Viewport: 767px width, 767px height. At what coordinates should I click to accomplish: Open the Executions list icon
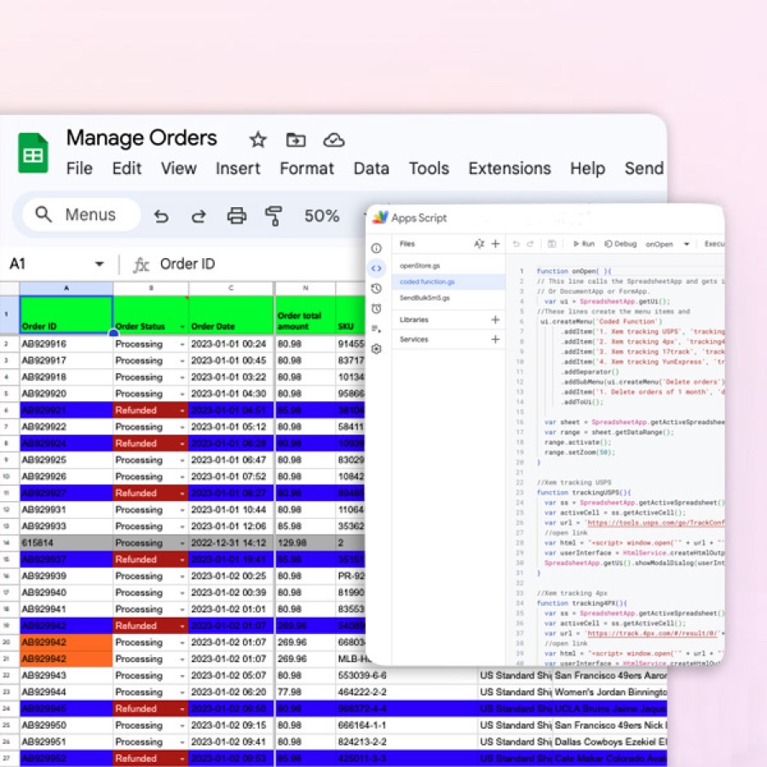point(376,329)
